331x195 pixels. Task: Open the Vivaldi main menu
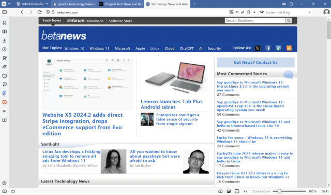(4, 4)
